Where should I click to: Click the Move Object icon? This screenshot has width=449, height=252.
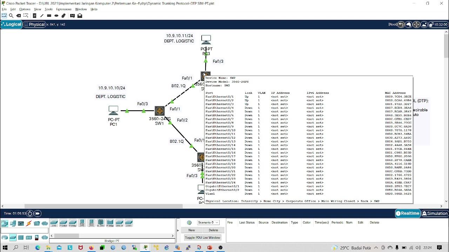tap(416, 24)
